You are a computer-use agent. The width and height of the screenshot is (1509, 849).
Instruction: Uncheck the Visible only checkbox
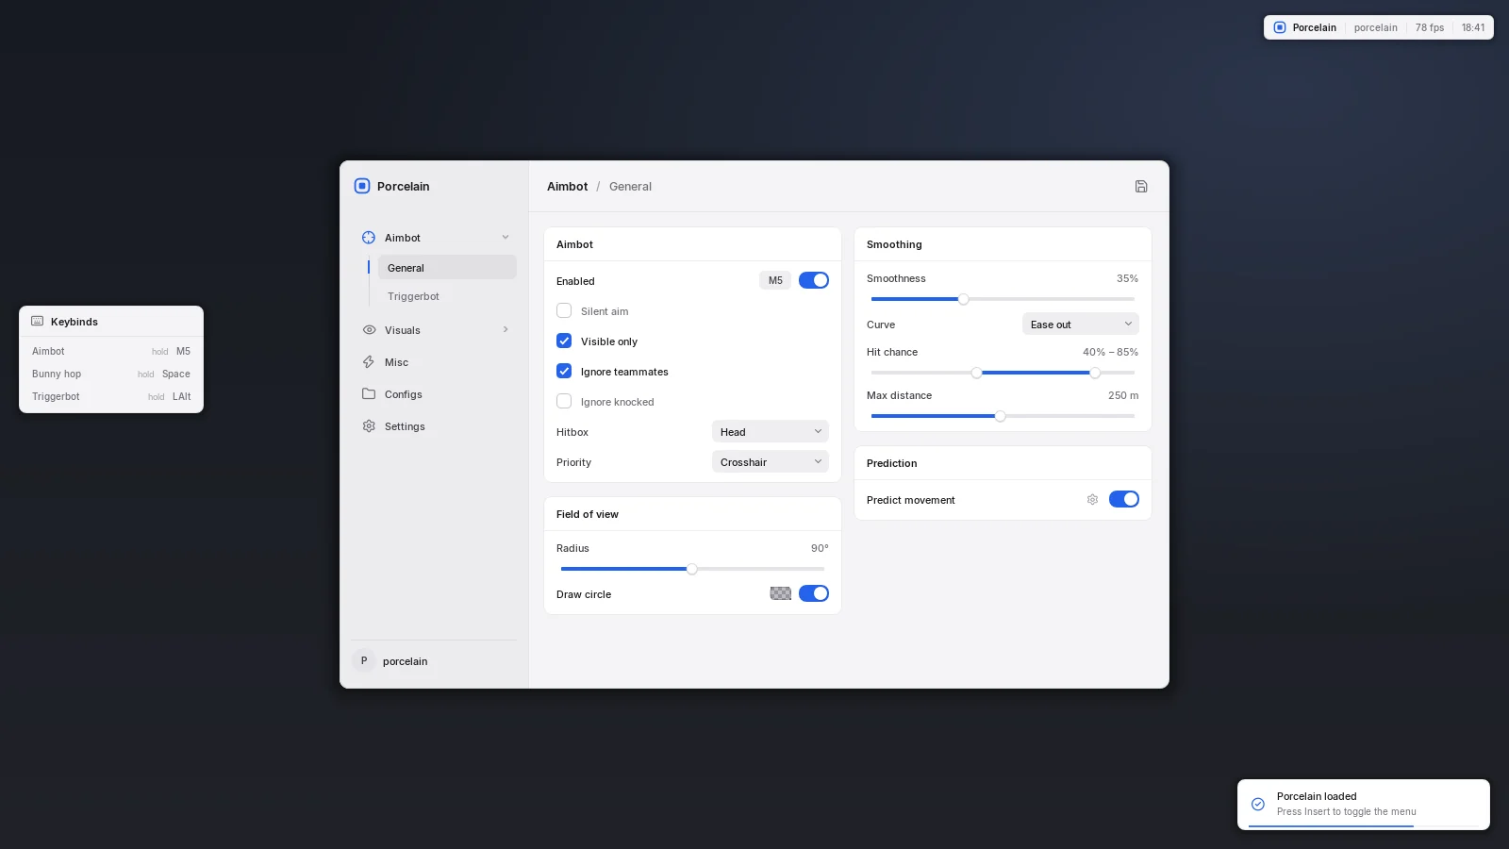(x=564, y=341)
